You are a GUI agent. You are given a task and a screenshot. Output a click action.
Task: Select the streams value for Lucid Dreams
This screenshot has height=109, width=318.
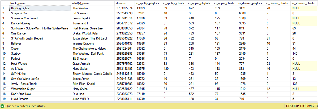(124, 99)
